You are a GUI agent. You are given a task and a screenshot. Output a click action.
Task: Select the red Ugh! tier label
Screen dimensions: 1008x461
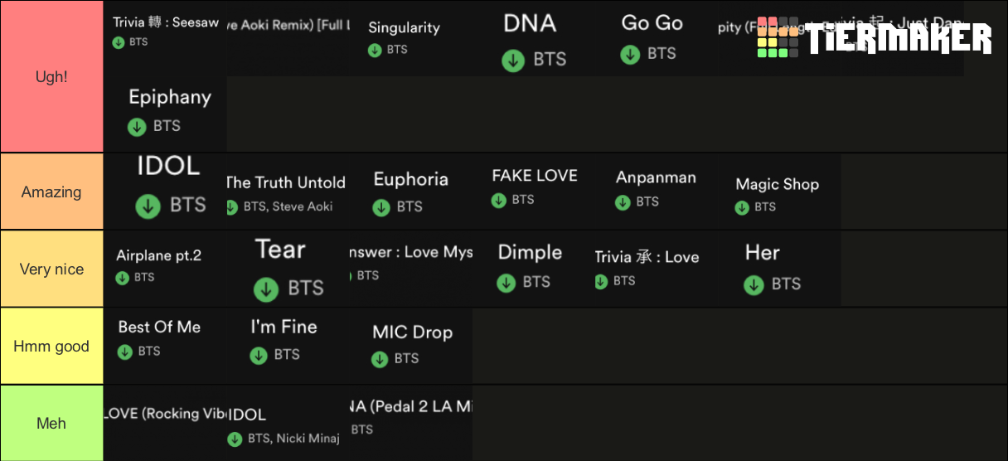tap(51, 76)
